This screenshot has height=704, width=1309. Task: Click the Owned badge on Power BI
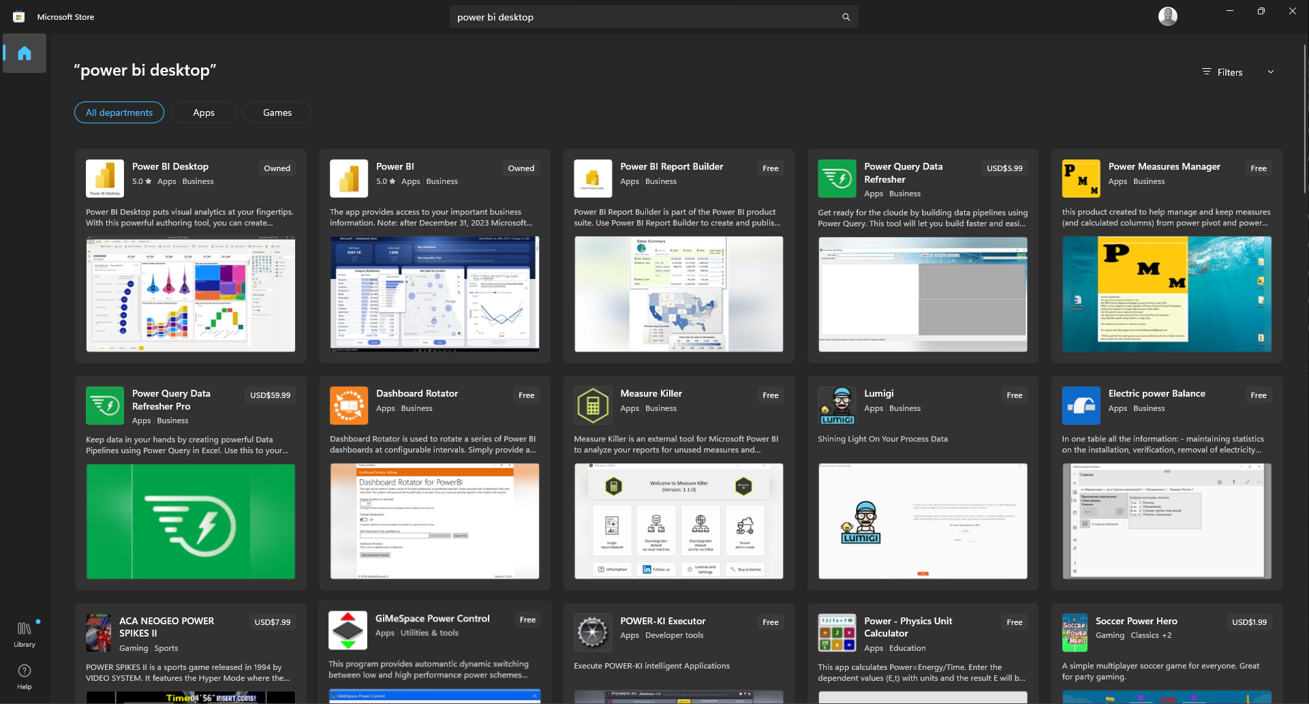point(521,168)
